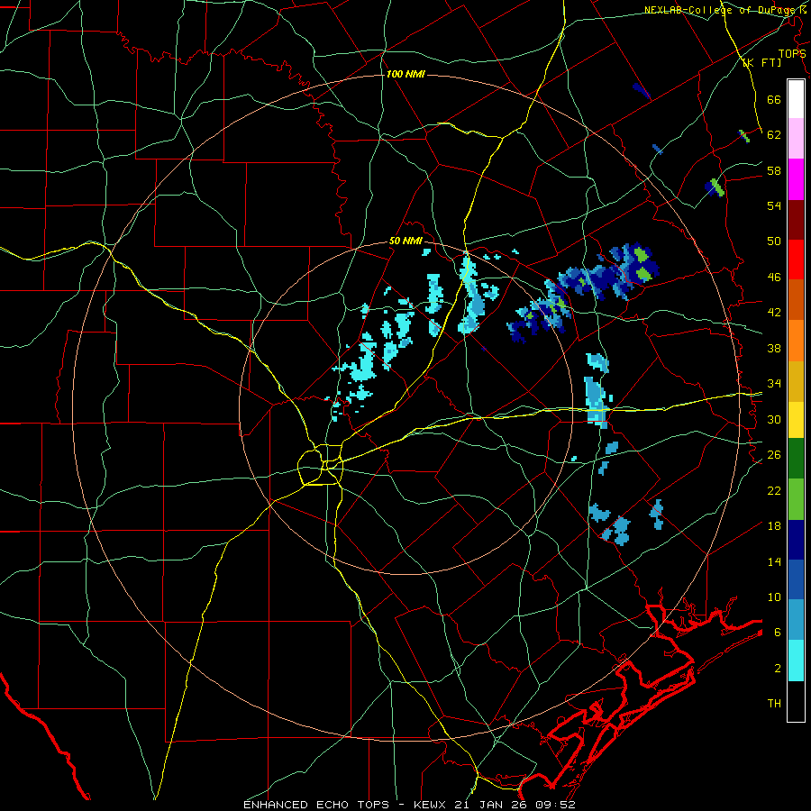Viewport: 811px width, 811px height.
Task: Click the light blue 6-10 kft swatch
Action: [796, 620]
